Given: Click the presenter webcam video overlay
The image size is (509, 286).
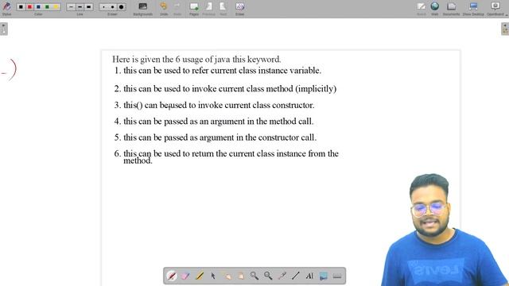Looking at the screenshot, I should pyautogui.click(x=445, y=230).
